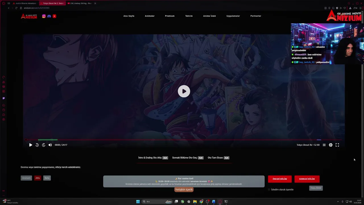The image size is (364, 205).
Task: Check İzledim olarak işaretle checkbox
Action: coord(269,190)
